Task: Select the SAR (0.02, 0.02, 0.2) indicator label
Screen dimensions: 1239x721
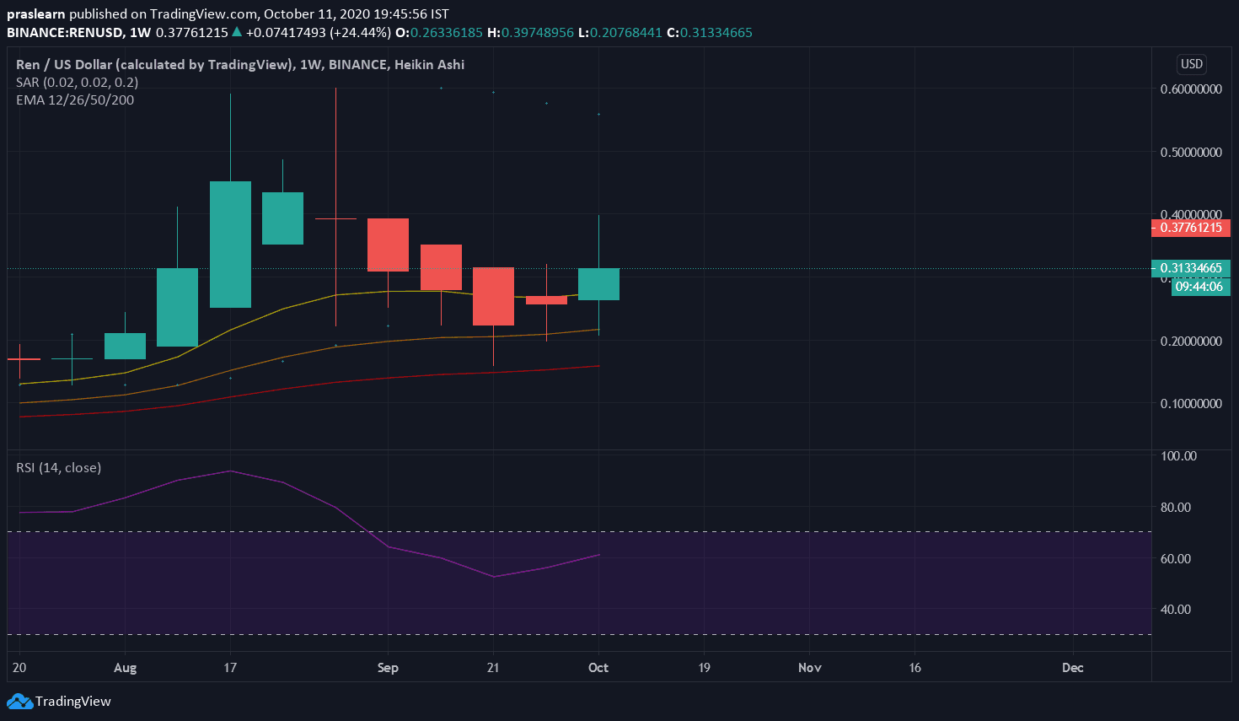Action: click(77, 82)
